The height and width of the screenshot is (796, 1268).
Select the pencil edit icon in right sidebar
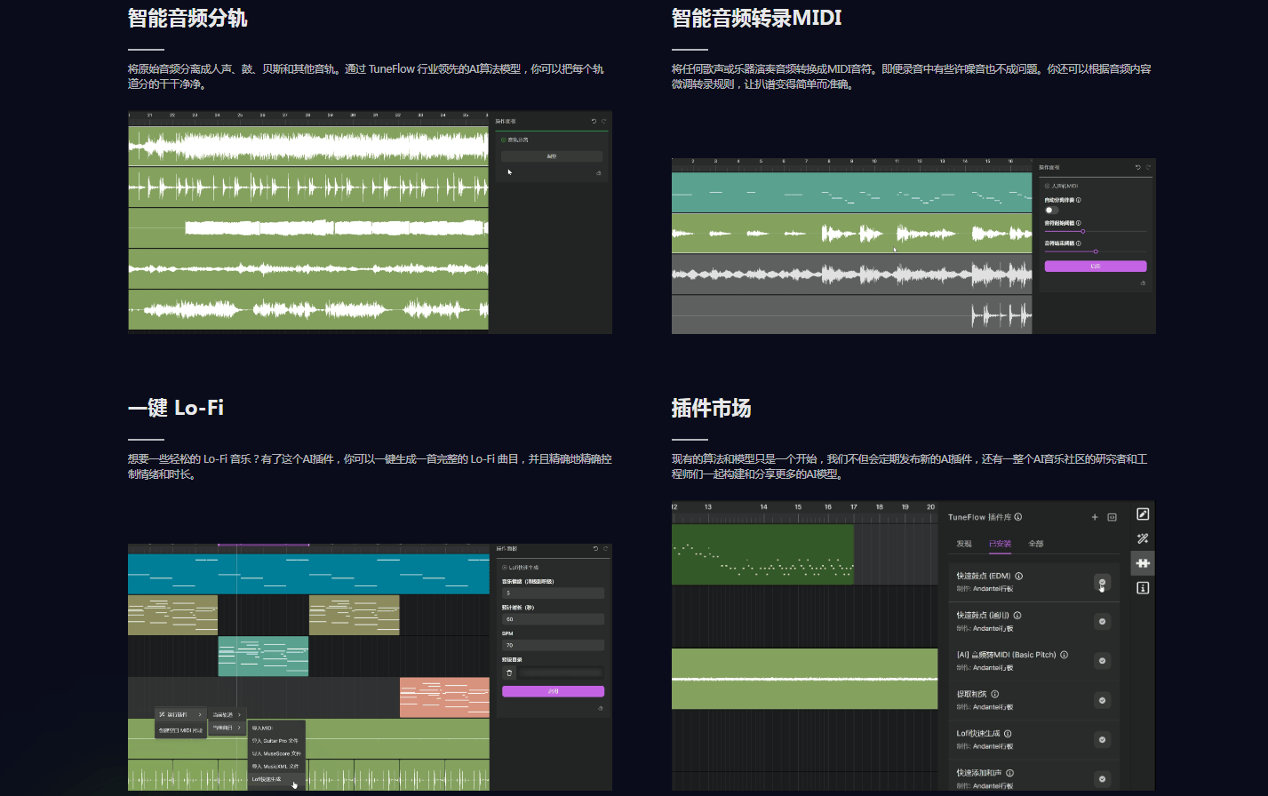(x=1143, y=513)
